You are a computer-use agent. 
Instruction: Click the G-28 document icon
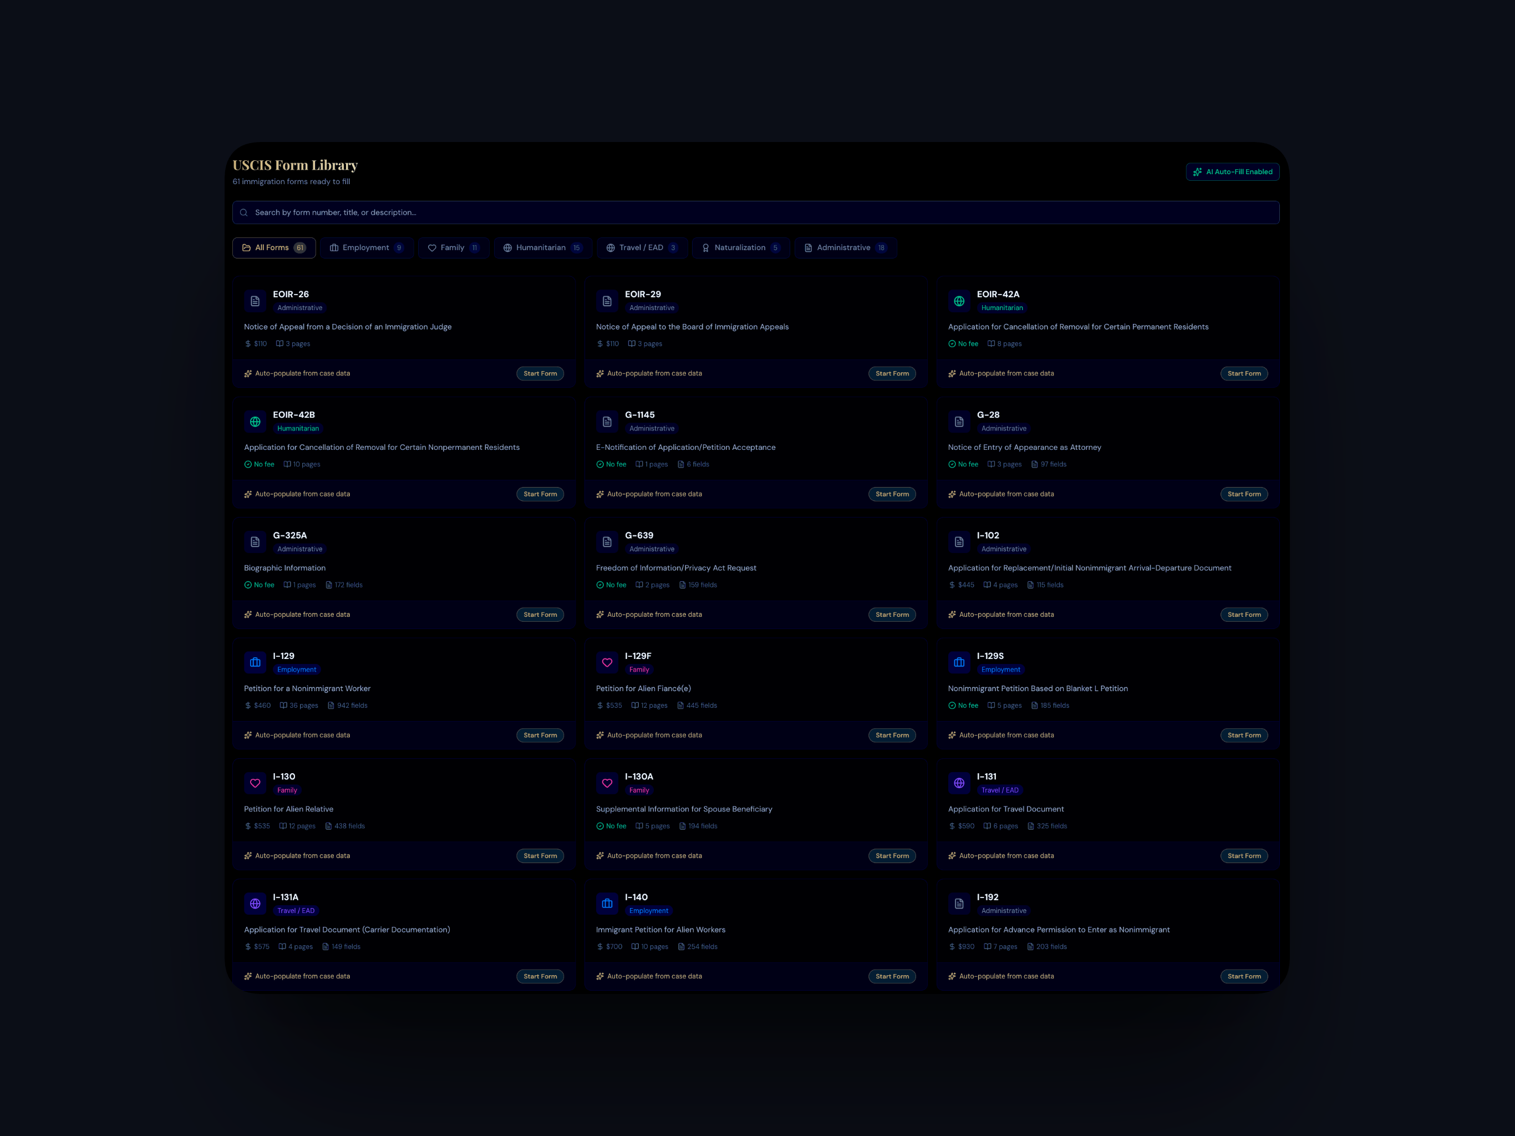(959, 422)
